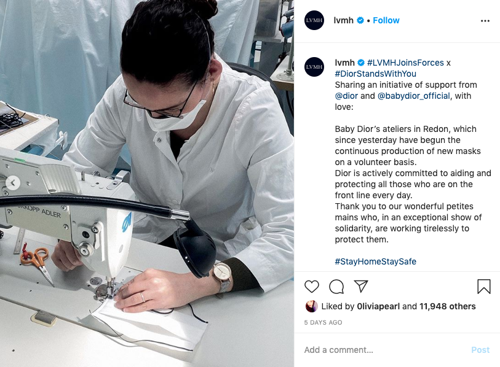Open comments via speech bubble icon
Image resolution: width=500 pixels, height=367 pixels.
[336, 287]
